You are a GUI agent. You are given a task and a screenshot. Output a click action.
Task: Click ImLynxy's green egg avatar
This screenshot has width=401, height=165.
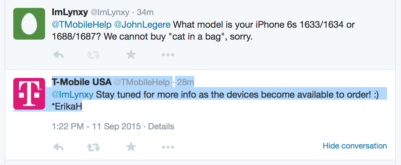pyautogui.click(x=29, y=24)
